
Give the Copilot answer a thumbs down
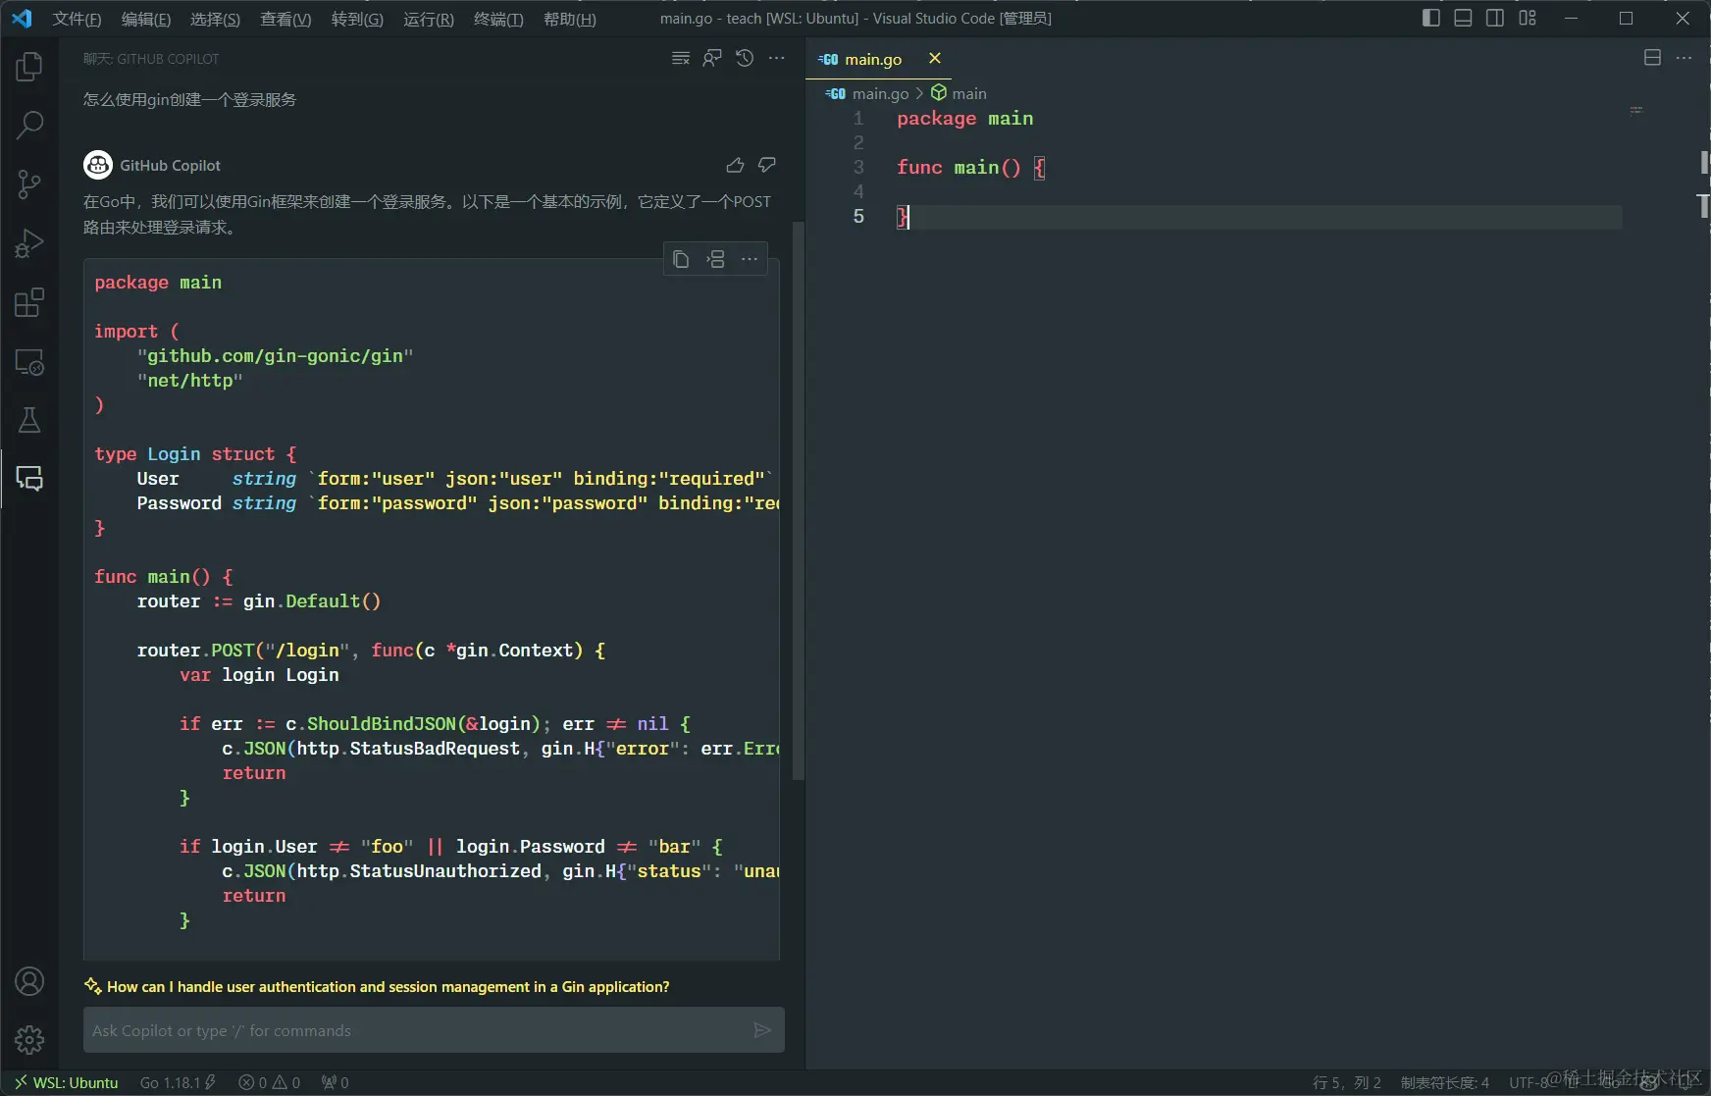tap(767, 165)
